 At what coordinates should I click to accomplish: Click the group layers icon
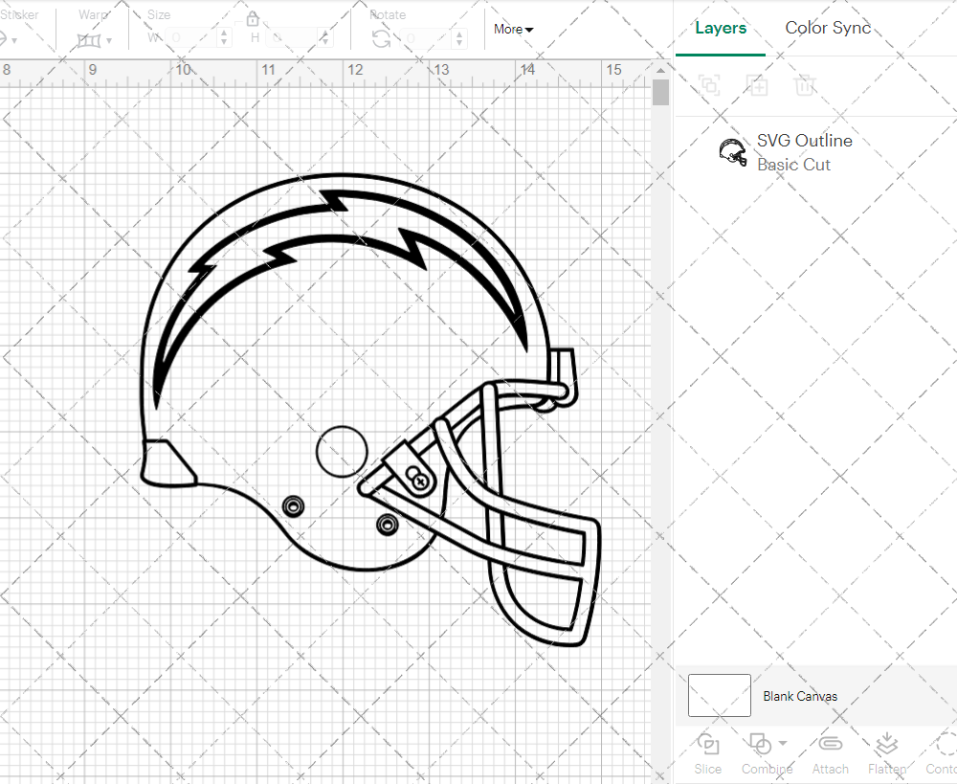(x=709, y=85)
